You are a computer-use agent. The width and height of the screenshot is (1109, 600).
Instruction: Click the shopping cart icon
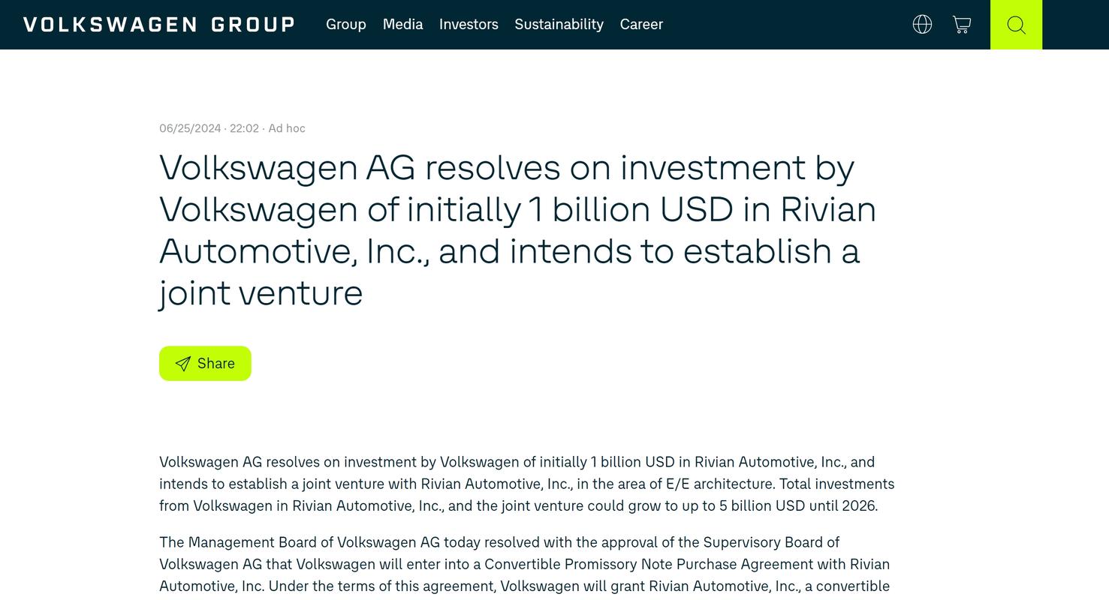pyautogui.click(x=962, y=25)
